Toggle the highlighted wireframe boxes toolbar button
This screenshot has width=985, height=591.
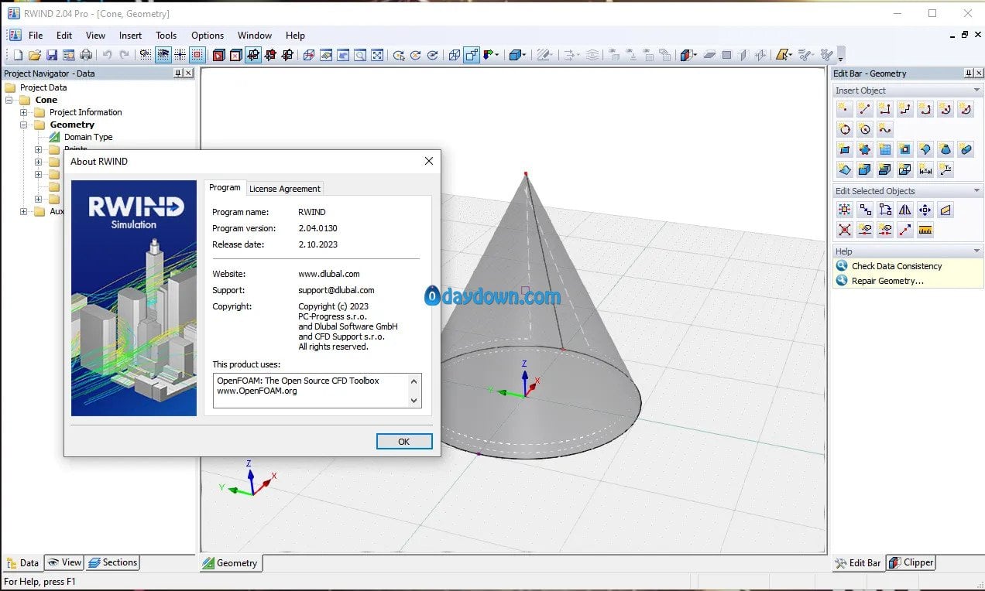pos(471,55)
